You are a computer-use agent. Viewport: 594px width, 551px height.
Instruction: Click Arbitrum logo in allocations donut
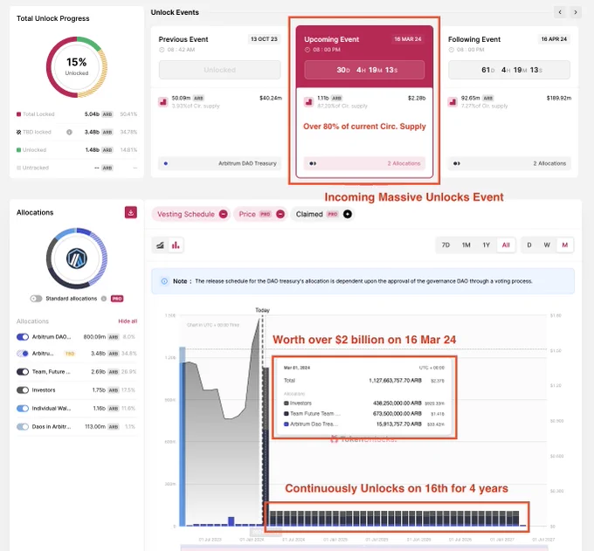77,258
